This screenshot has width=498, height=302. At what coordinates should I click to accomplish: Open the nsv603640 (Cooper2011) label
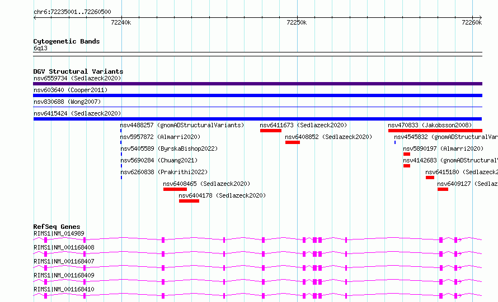[x=71, y=90]
